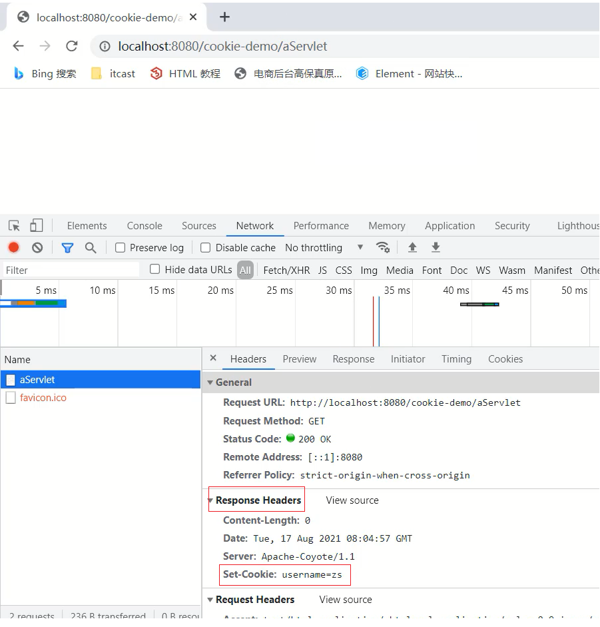
Task: Collapse the General section
Action: pos(210,382)
